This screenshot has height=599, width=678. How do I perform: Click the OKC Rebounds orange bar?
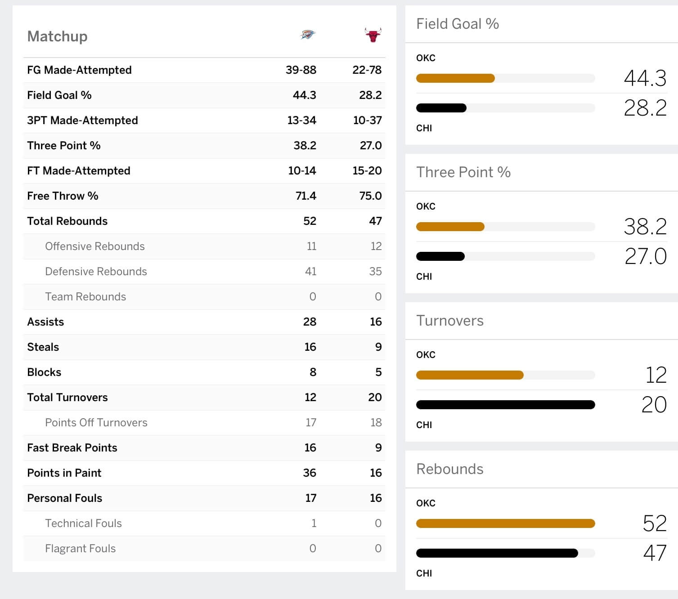[x=505, y=523]
